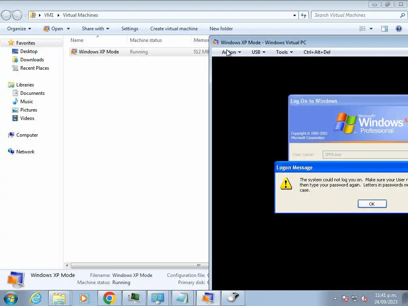The image size is (408, 306).
Task: Open Pictures library
Action: coord(29,110)
